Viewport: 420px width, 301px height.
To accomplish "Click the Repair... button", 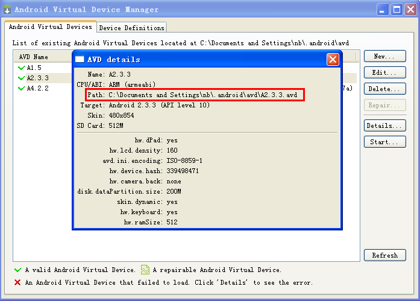I will [385, 105].
